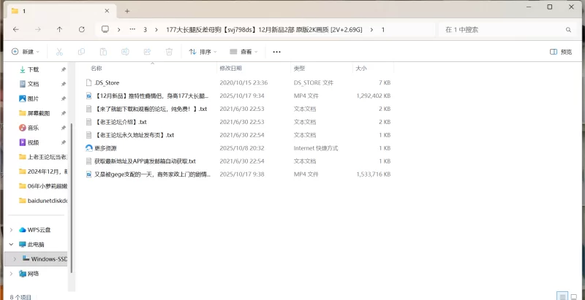585x300 pixels.
Task: Click the 新建 new item button
Action: pyautogui.click(x=25, y=52)
